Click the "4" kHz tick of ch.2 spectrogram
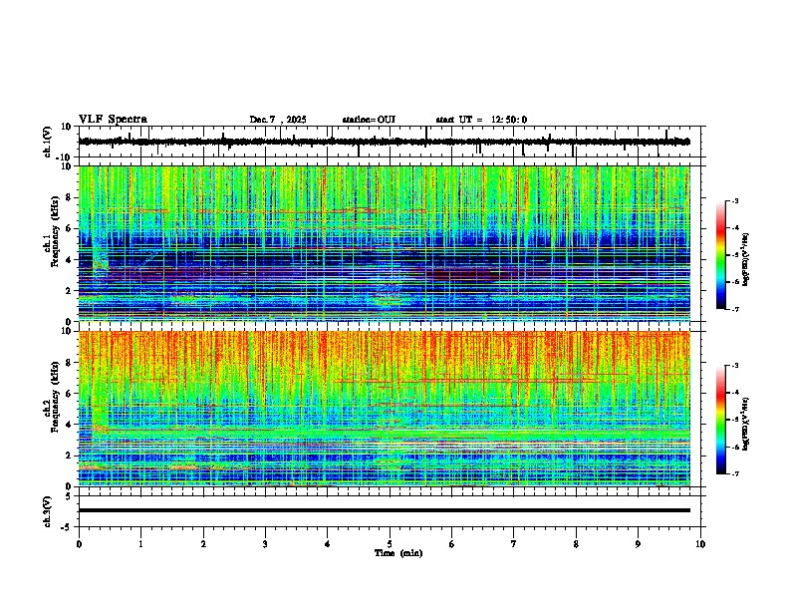 point(70,425)
